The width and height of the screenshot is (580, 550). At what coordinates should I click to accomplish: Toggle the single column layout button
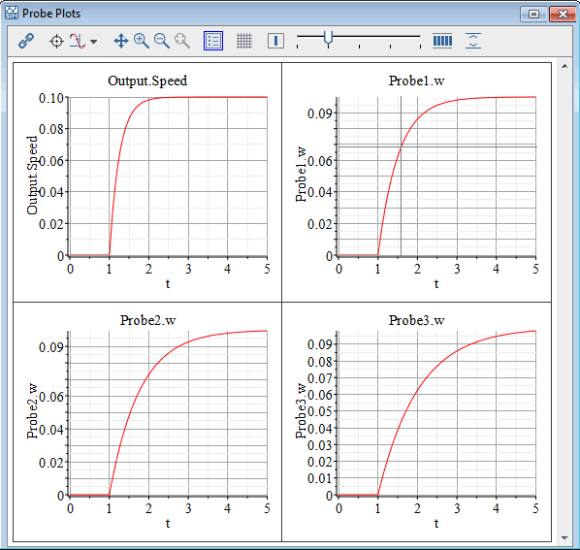(x=275, y=41)
